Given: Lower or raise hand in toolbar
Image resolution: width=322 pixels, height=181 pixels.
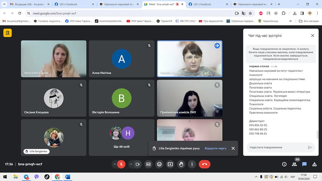Looking at the screenshot, I should tap(181, 164).
